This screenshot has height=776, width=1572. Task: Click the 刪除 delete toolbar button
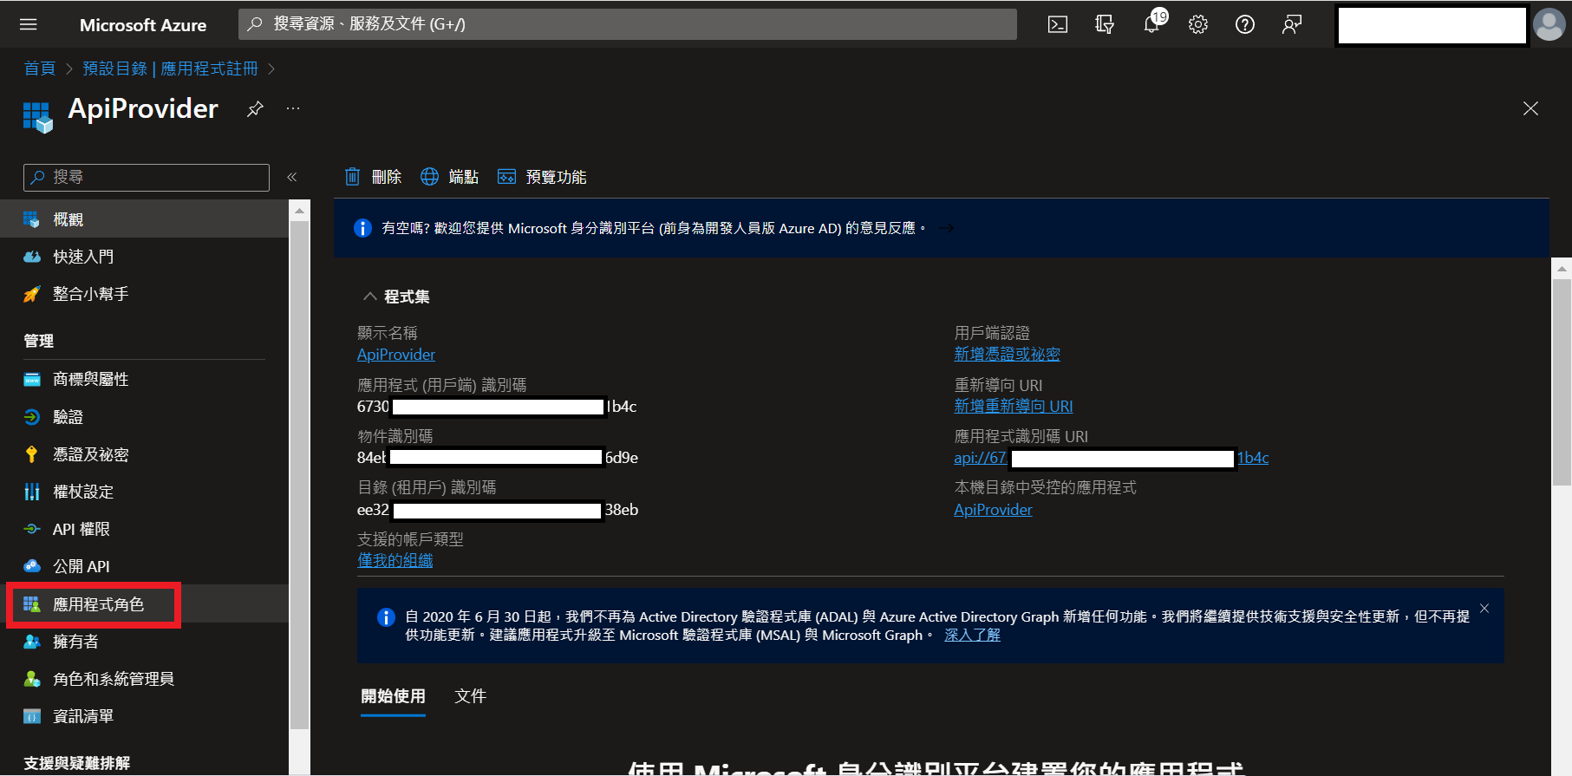pos(374,177)
